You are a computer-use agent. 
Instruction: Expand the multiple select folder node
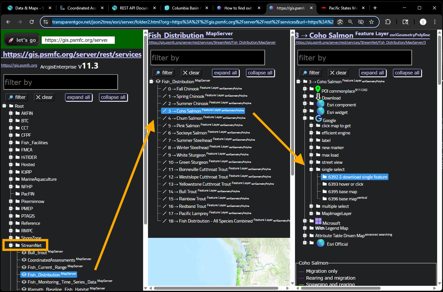(311, 206)
